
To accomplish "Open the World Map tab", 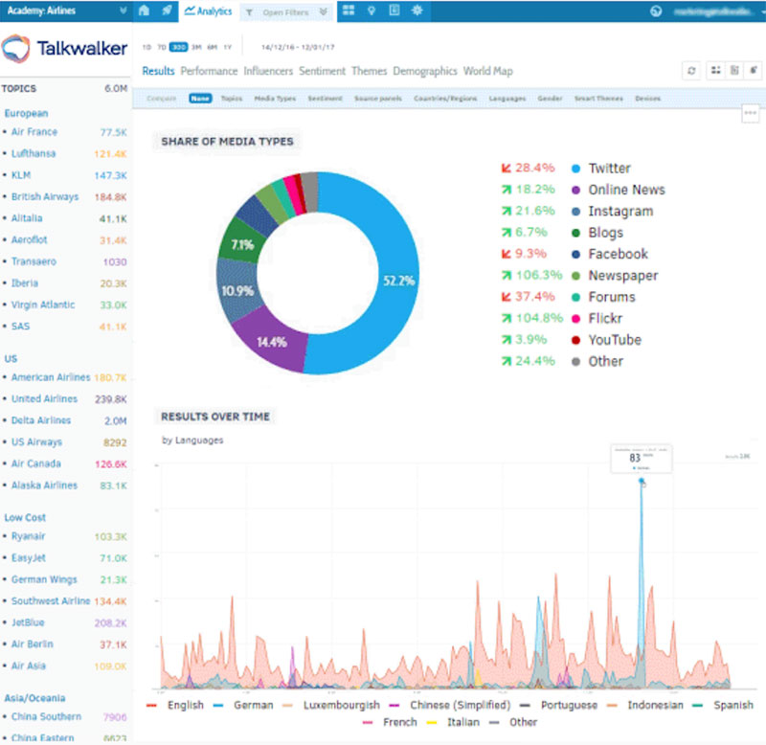I will coord(488,71).
